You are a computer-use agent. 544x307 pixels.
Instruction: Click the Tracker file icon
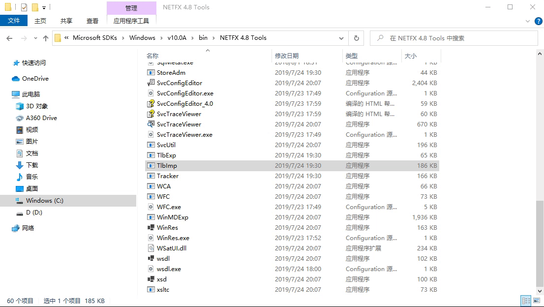151,176
